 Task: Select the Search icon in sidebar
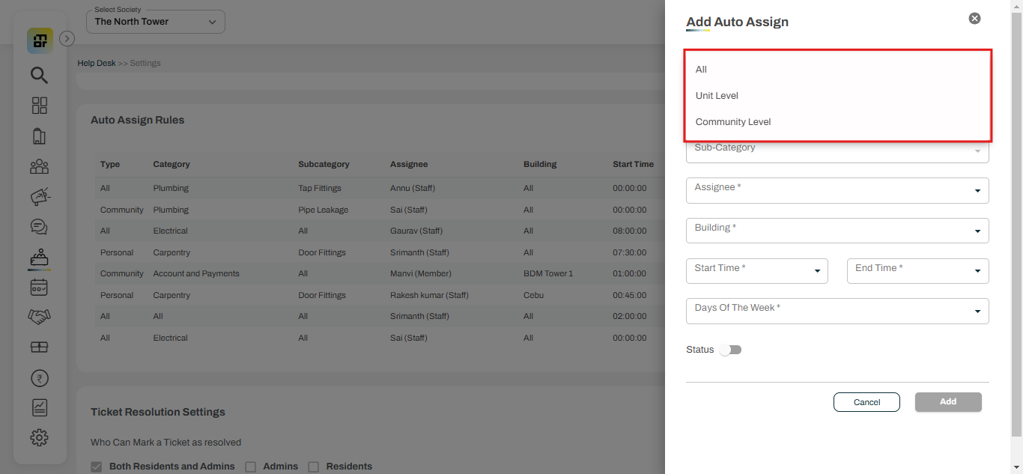pos(39,75)
